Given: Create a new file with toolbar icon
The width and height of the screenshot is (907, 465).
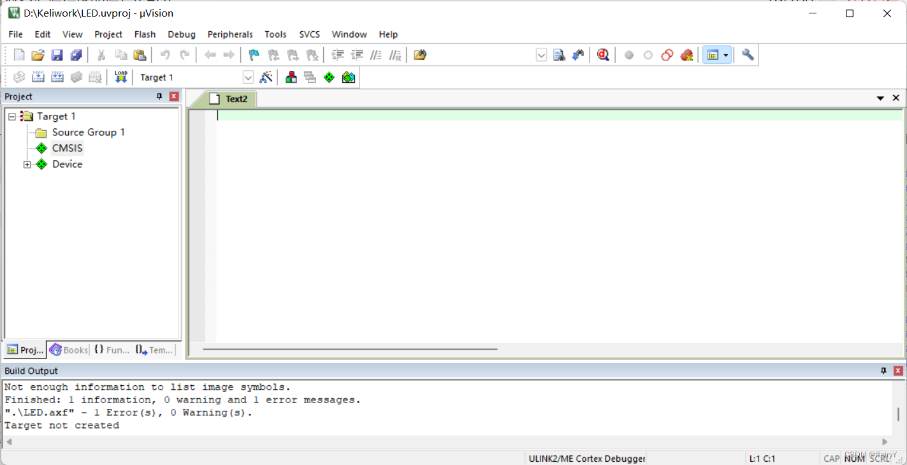Looking at the screenshot, I should tap(19, 55).
